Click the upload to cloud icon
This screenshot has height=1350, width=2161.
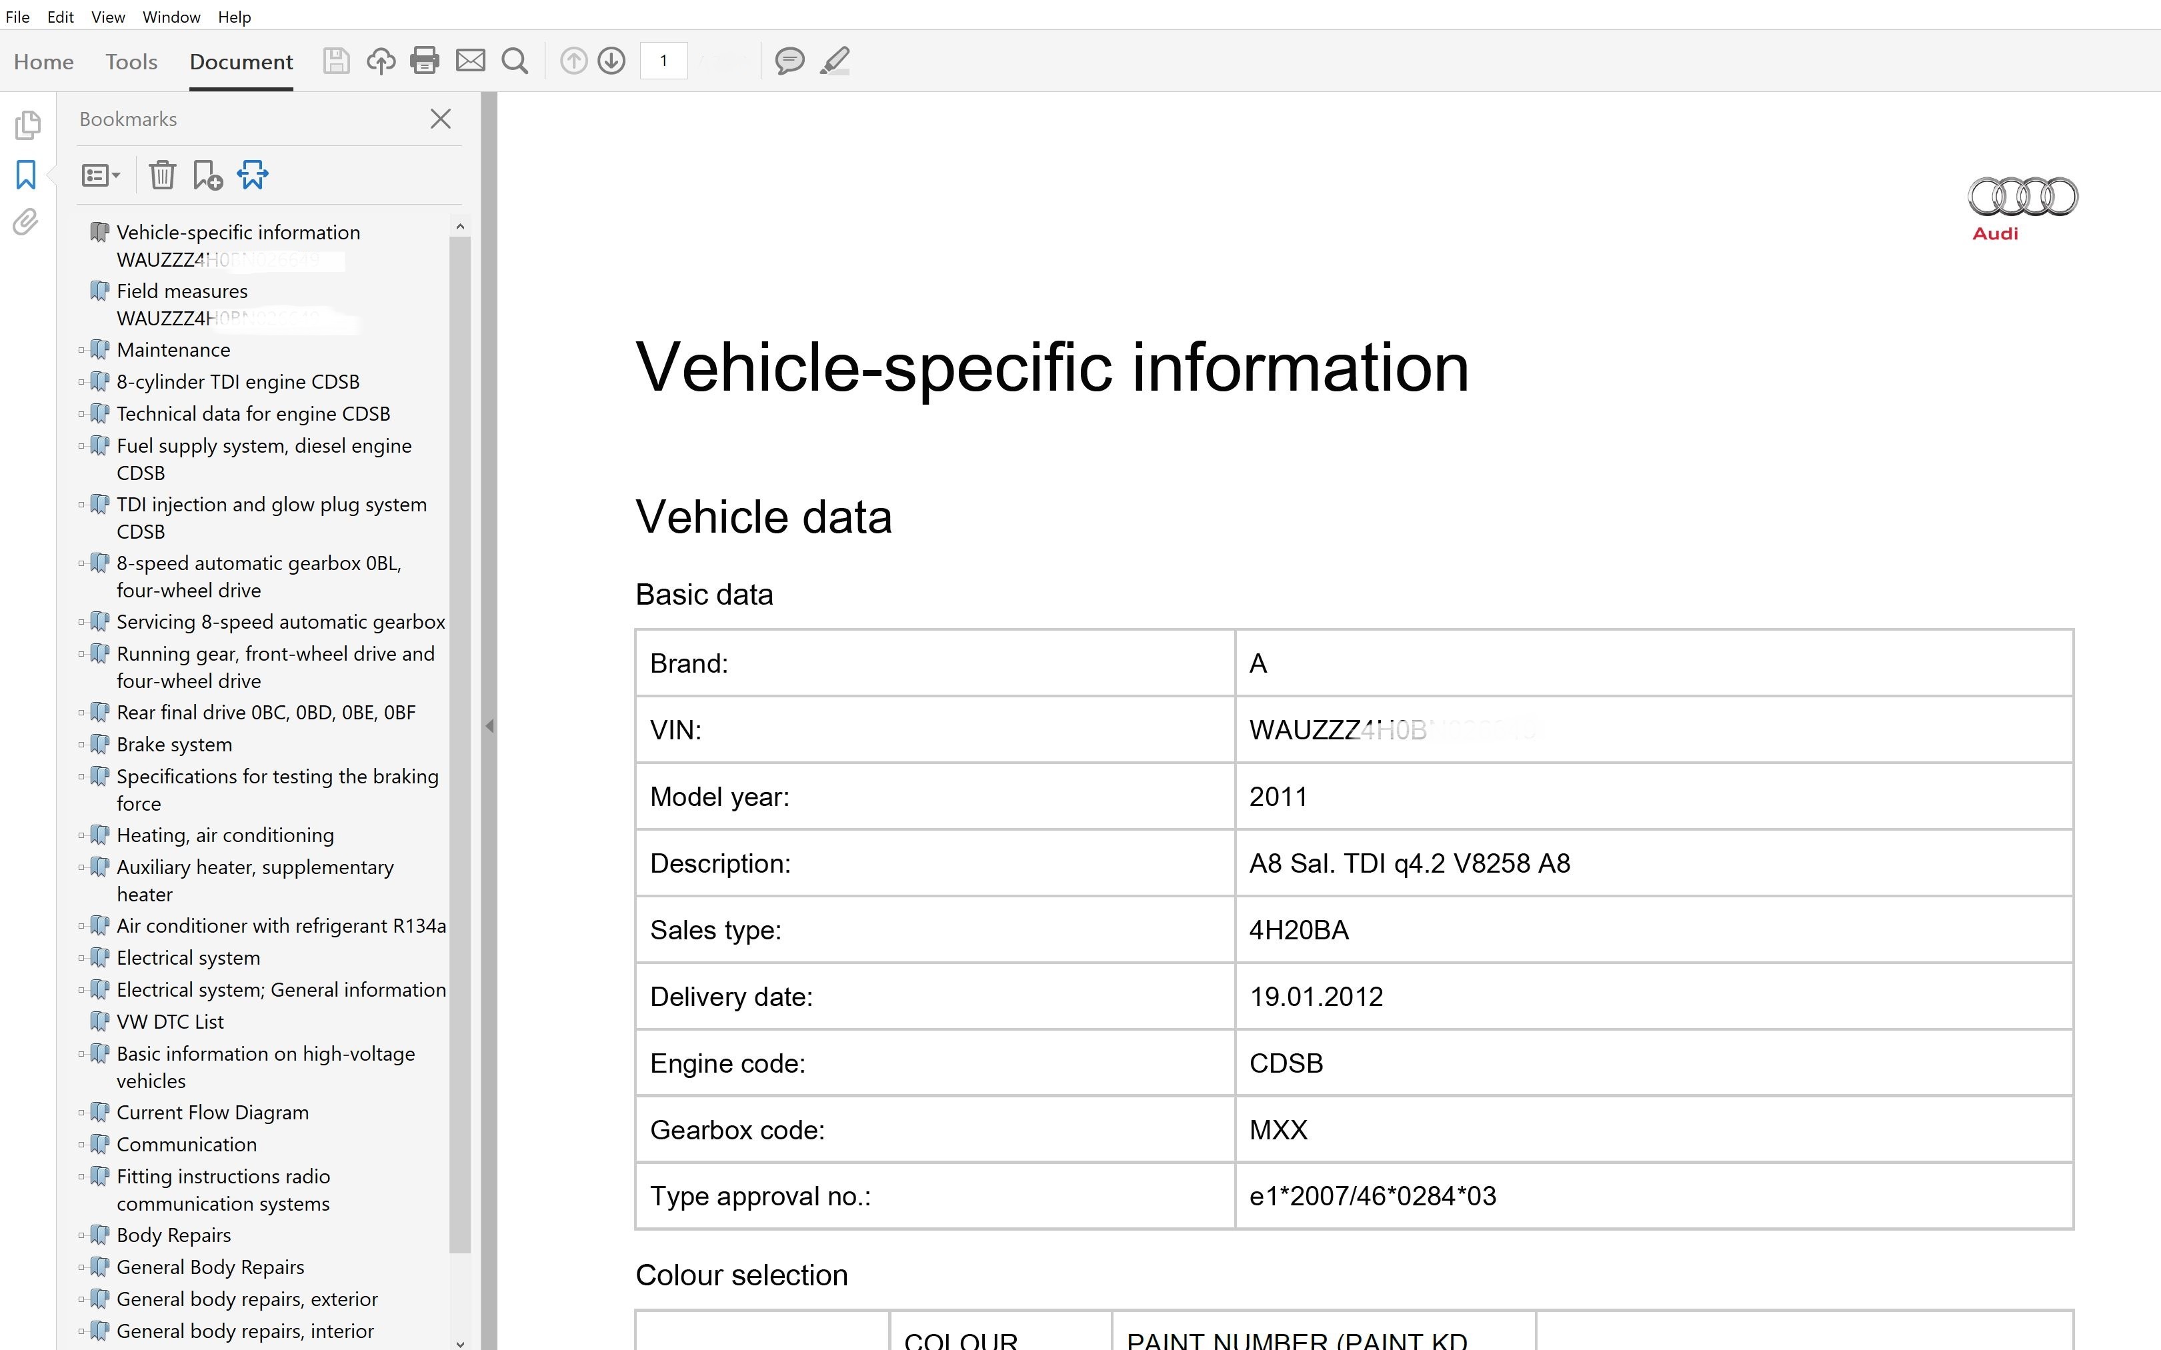click(381, 61)
